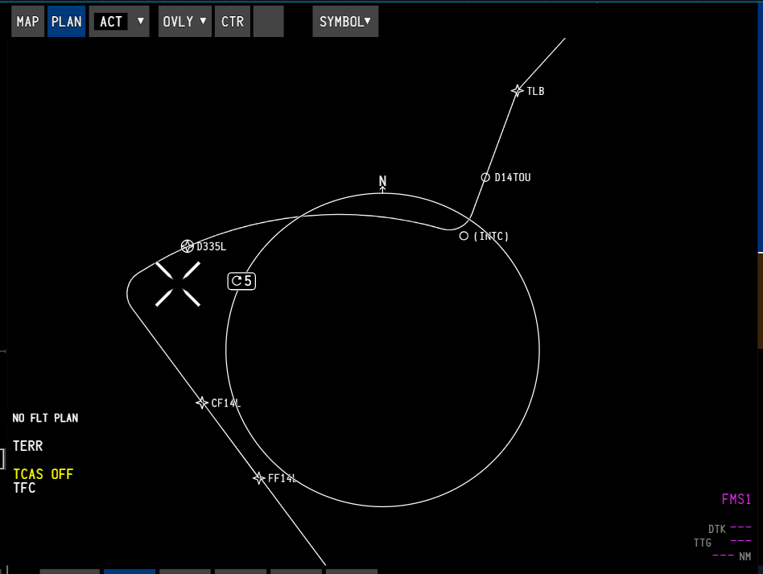Select the FF14L waypoint star
The image size is (763, 574).
259,478
